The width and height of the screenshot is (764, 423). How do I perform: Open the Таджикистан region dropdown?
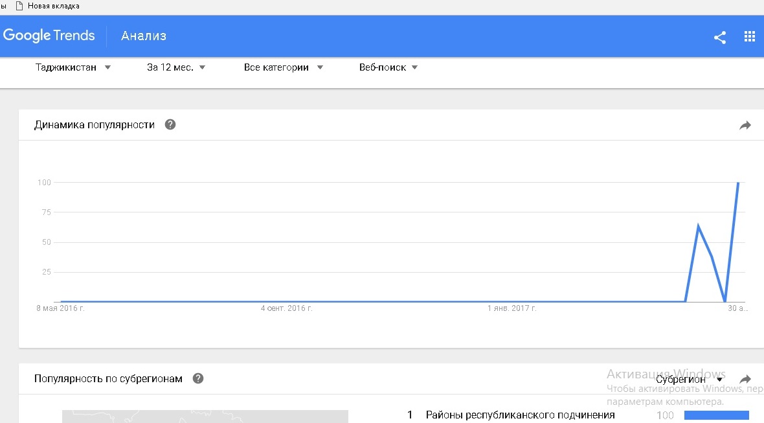click(x=73, y=67)
